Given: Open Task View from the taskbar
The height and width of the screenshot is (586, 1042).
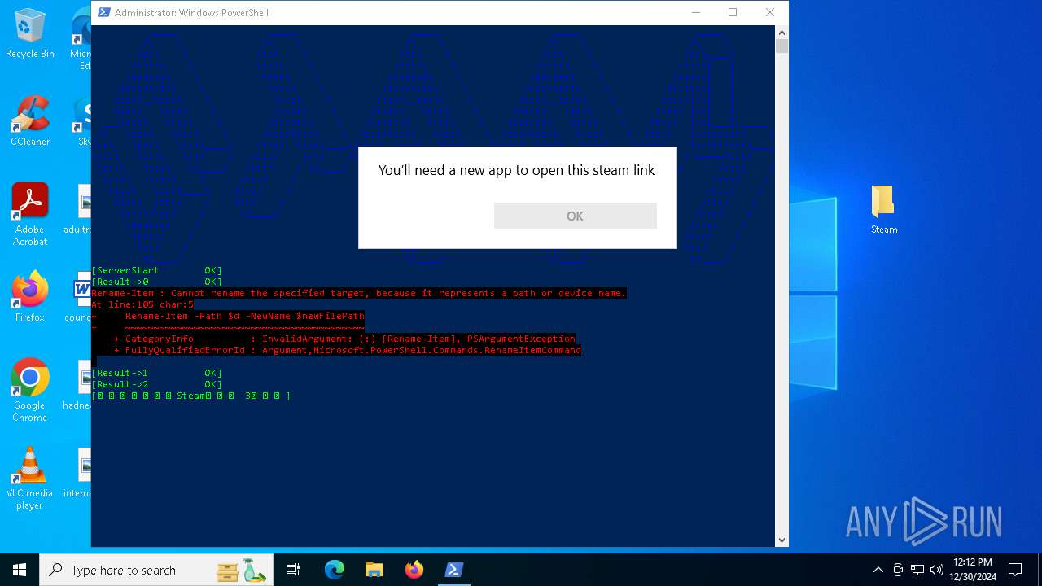Looking at the screenshot, I should [x=293, y=570].
